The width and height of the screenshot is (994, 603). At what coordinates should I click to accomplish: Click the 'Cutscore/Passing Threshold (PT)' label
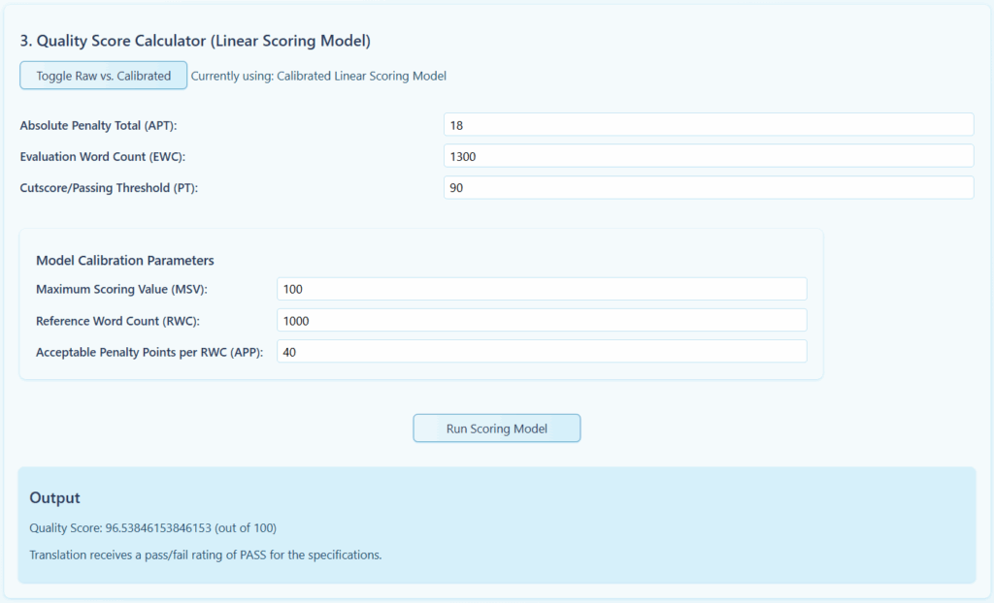pos(109,188)
